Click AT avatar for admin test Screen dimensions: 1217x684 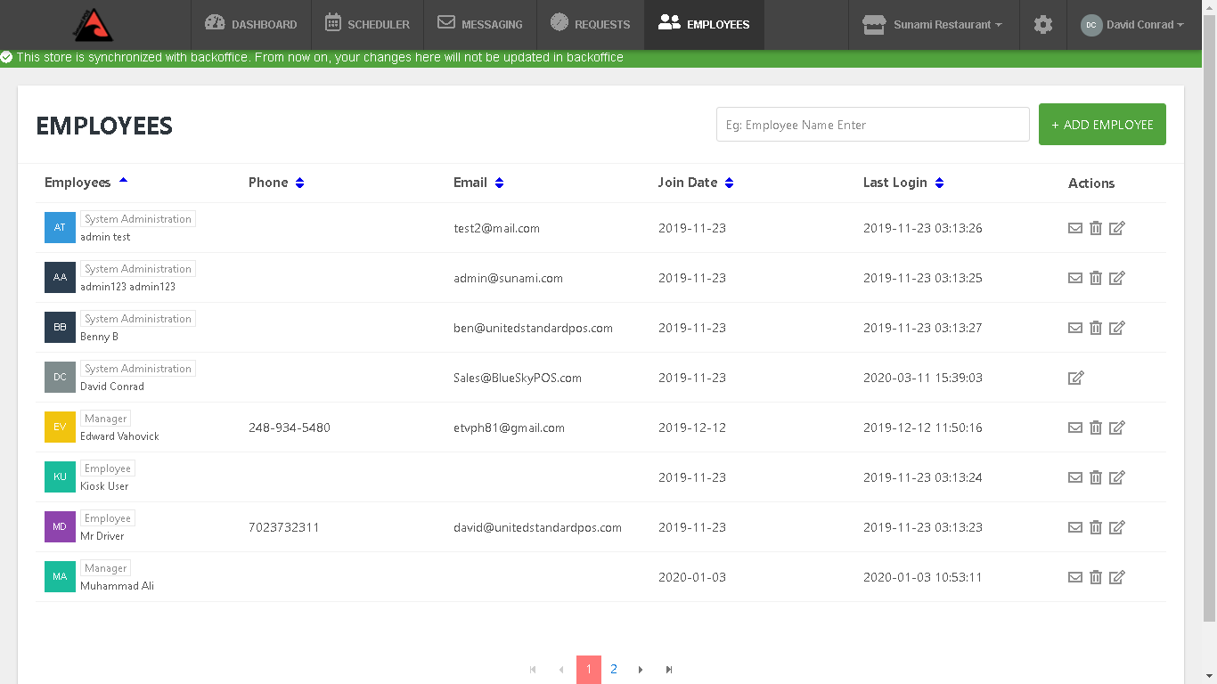[60, 228]
